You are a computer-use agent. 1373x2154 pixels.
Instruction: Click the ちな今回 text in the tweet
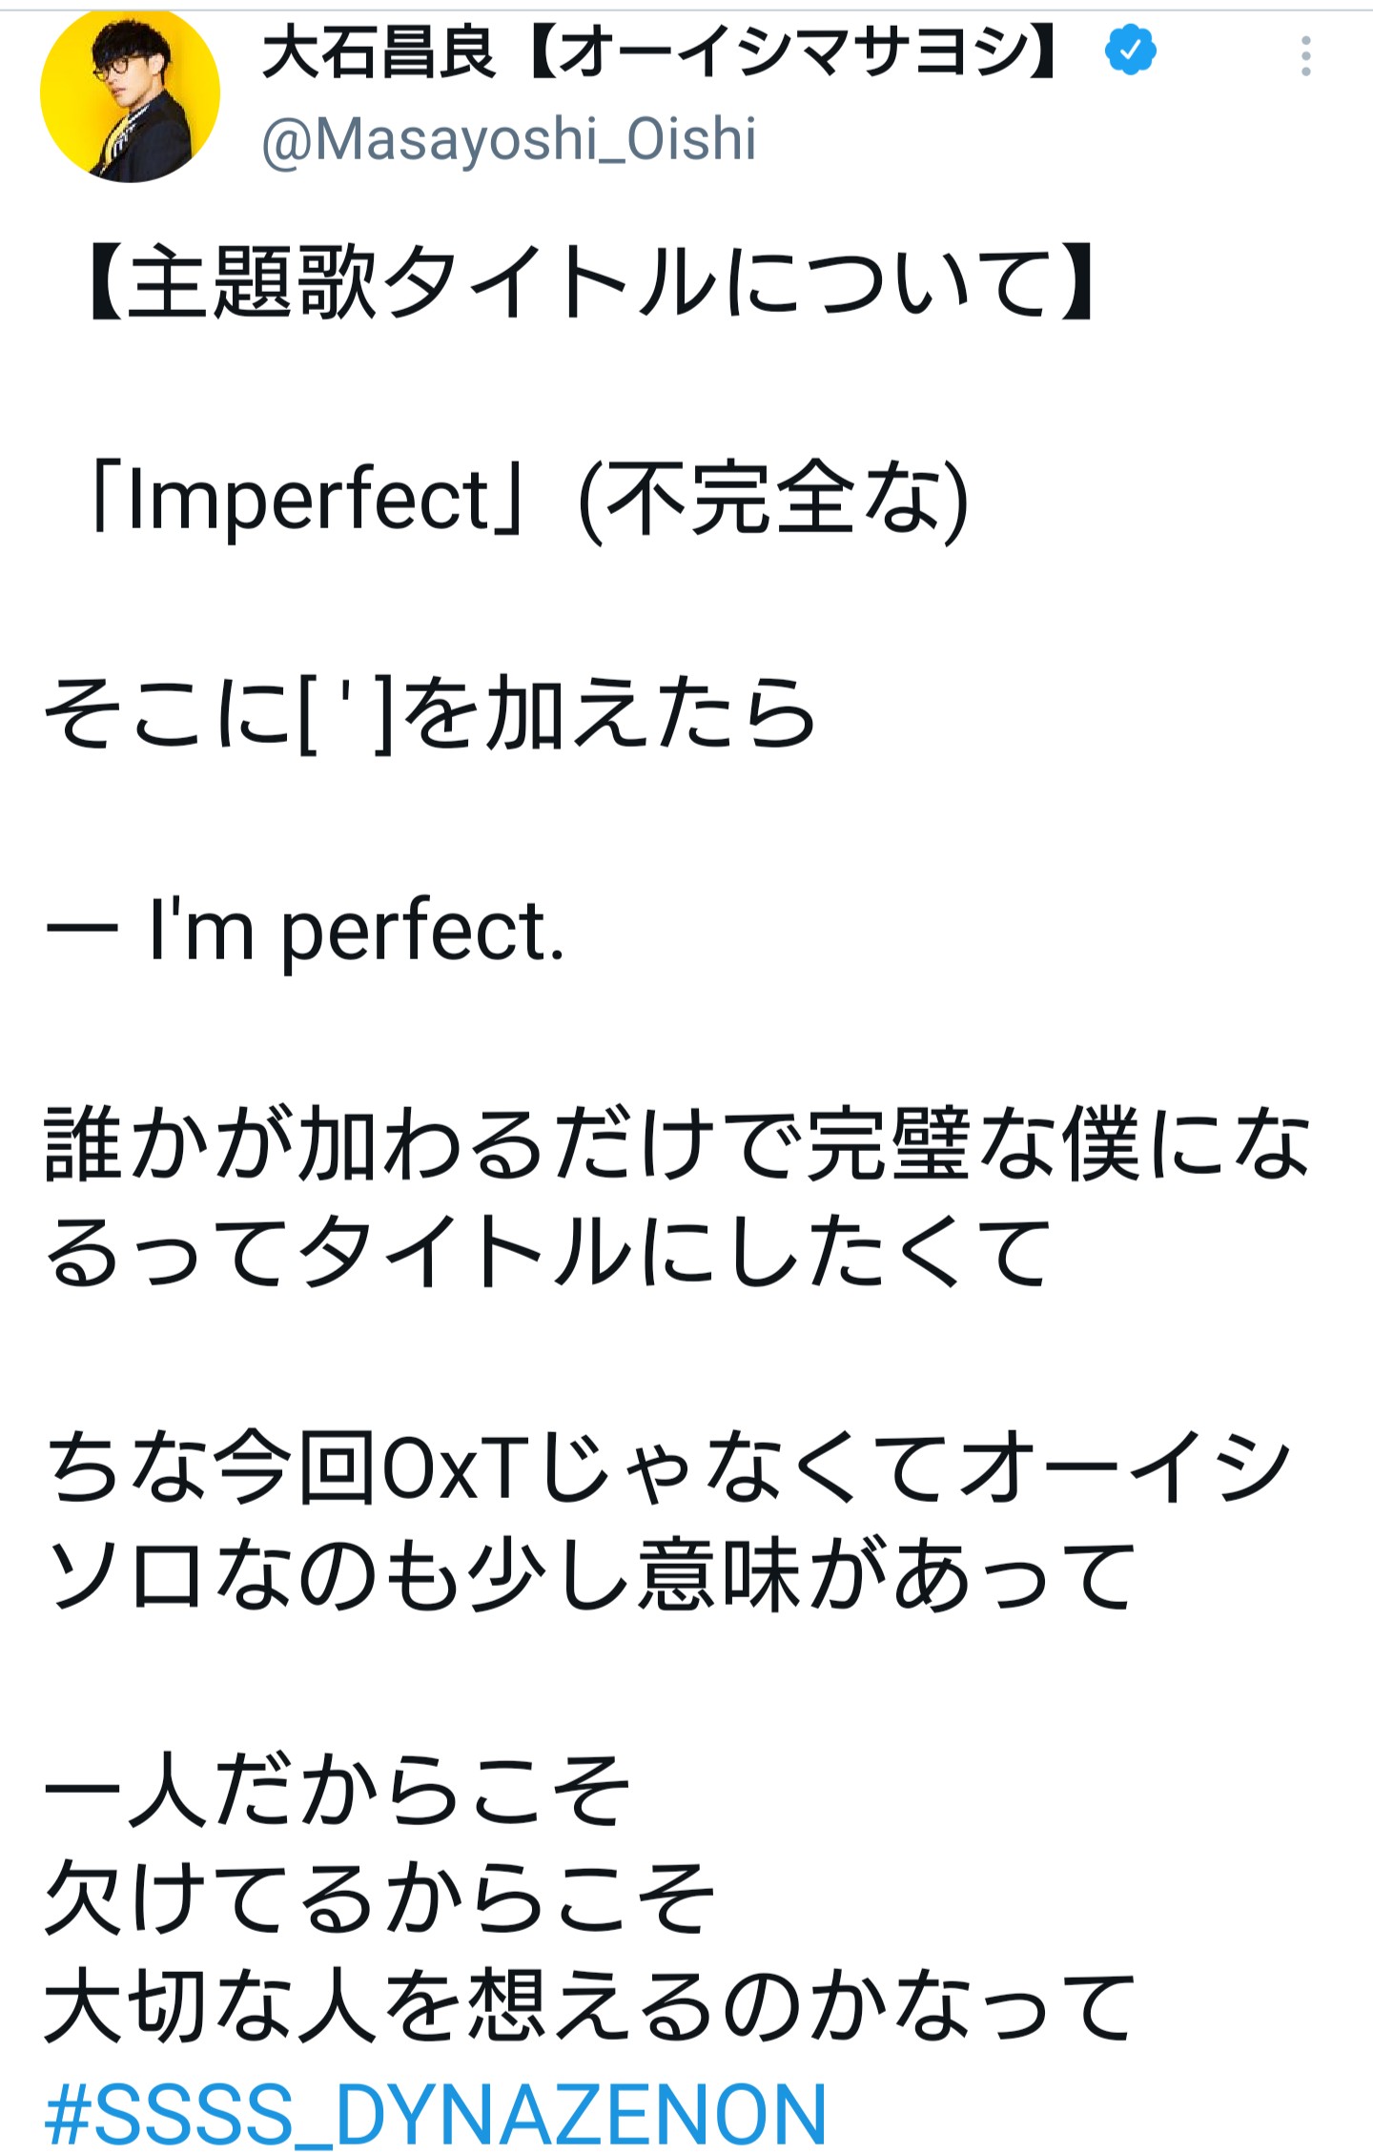pyautogui.click(x=210, y=1468)
